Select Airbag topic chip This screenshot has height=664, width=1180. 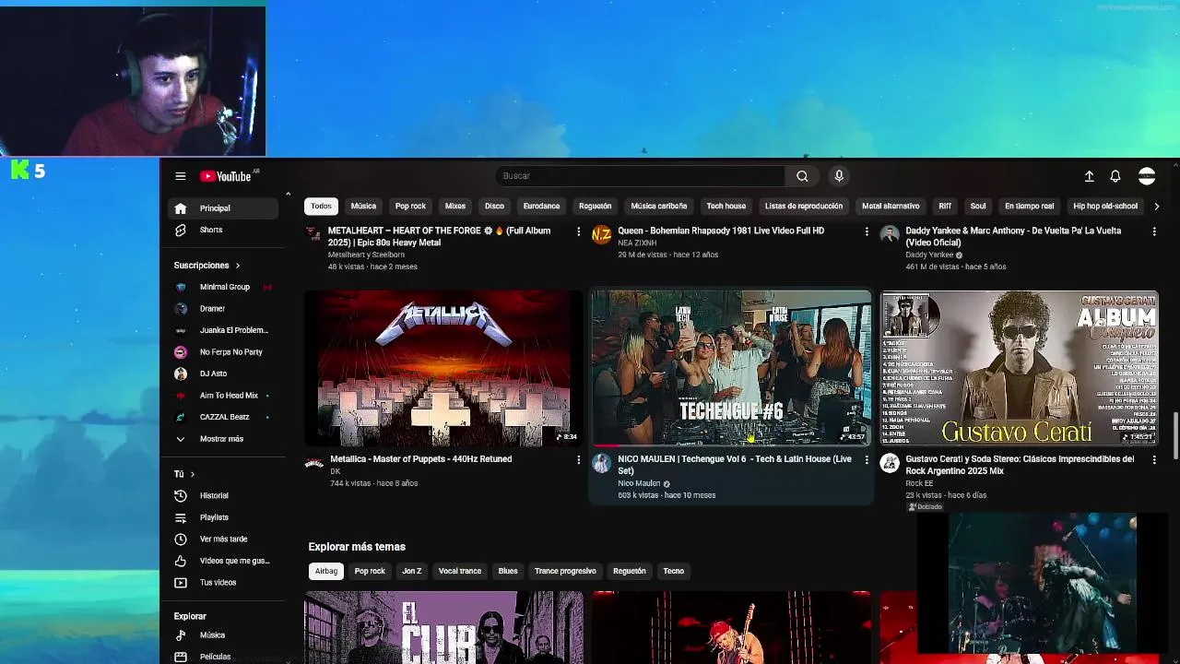pyautogui.click(x=326, y=571)
